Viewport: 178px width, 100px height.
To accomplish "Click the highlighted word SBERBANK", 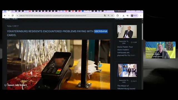I will pos(101,31).
